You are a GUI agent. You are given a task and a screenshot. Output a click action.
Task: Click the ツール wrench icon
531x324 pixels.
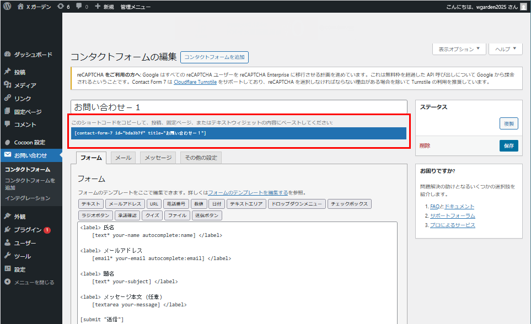(x=8, y=256)
